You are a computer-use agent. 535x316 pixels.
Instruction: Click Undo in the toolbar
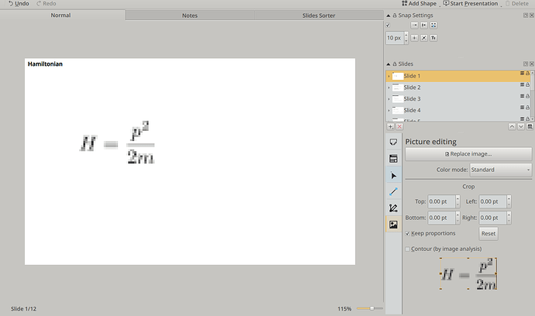[19, 3]
